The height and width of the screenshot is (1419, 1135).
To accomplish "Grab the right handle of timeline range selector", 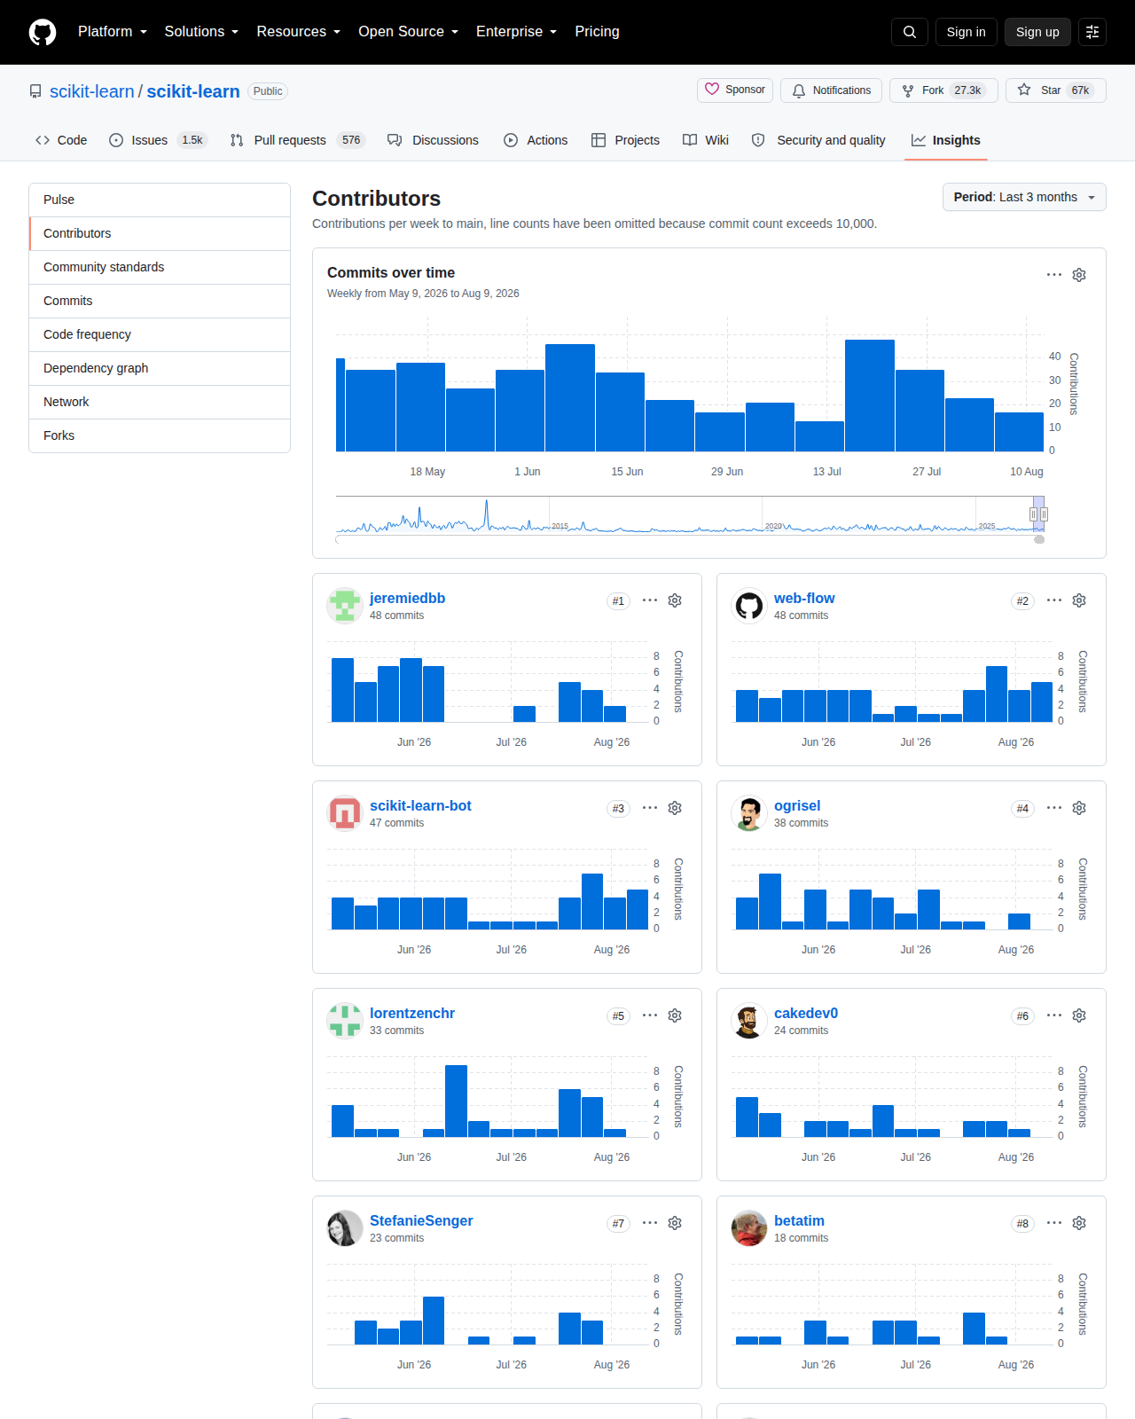I will point(1044,514).
